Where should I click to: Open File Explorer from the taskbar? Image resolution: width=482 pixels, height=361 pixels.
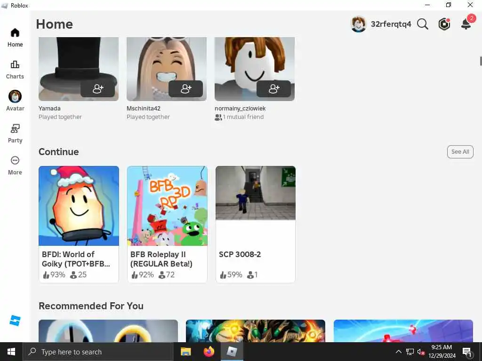pos(185,352)
